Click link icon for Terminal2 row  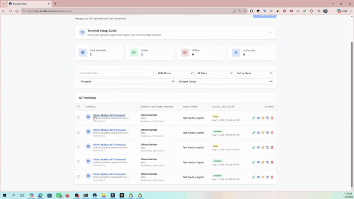click(254, 133)
